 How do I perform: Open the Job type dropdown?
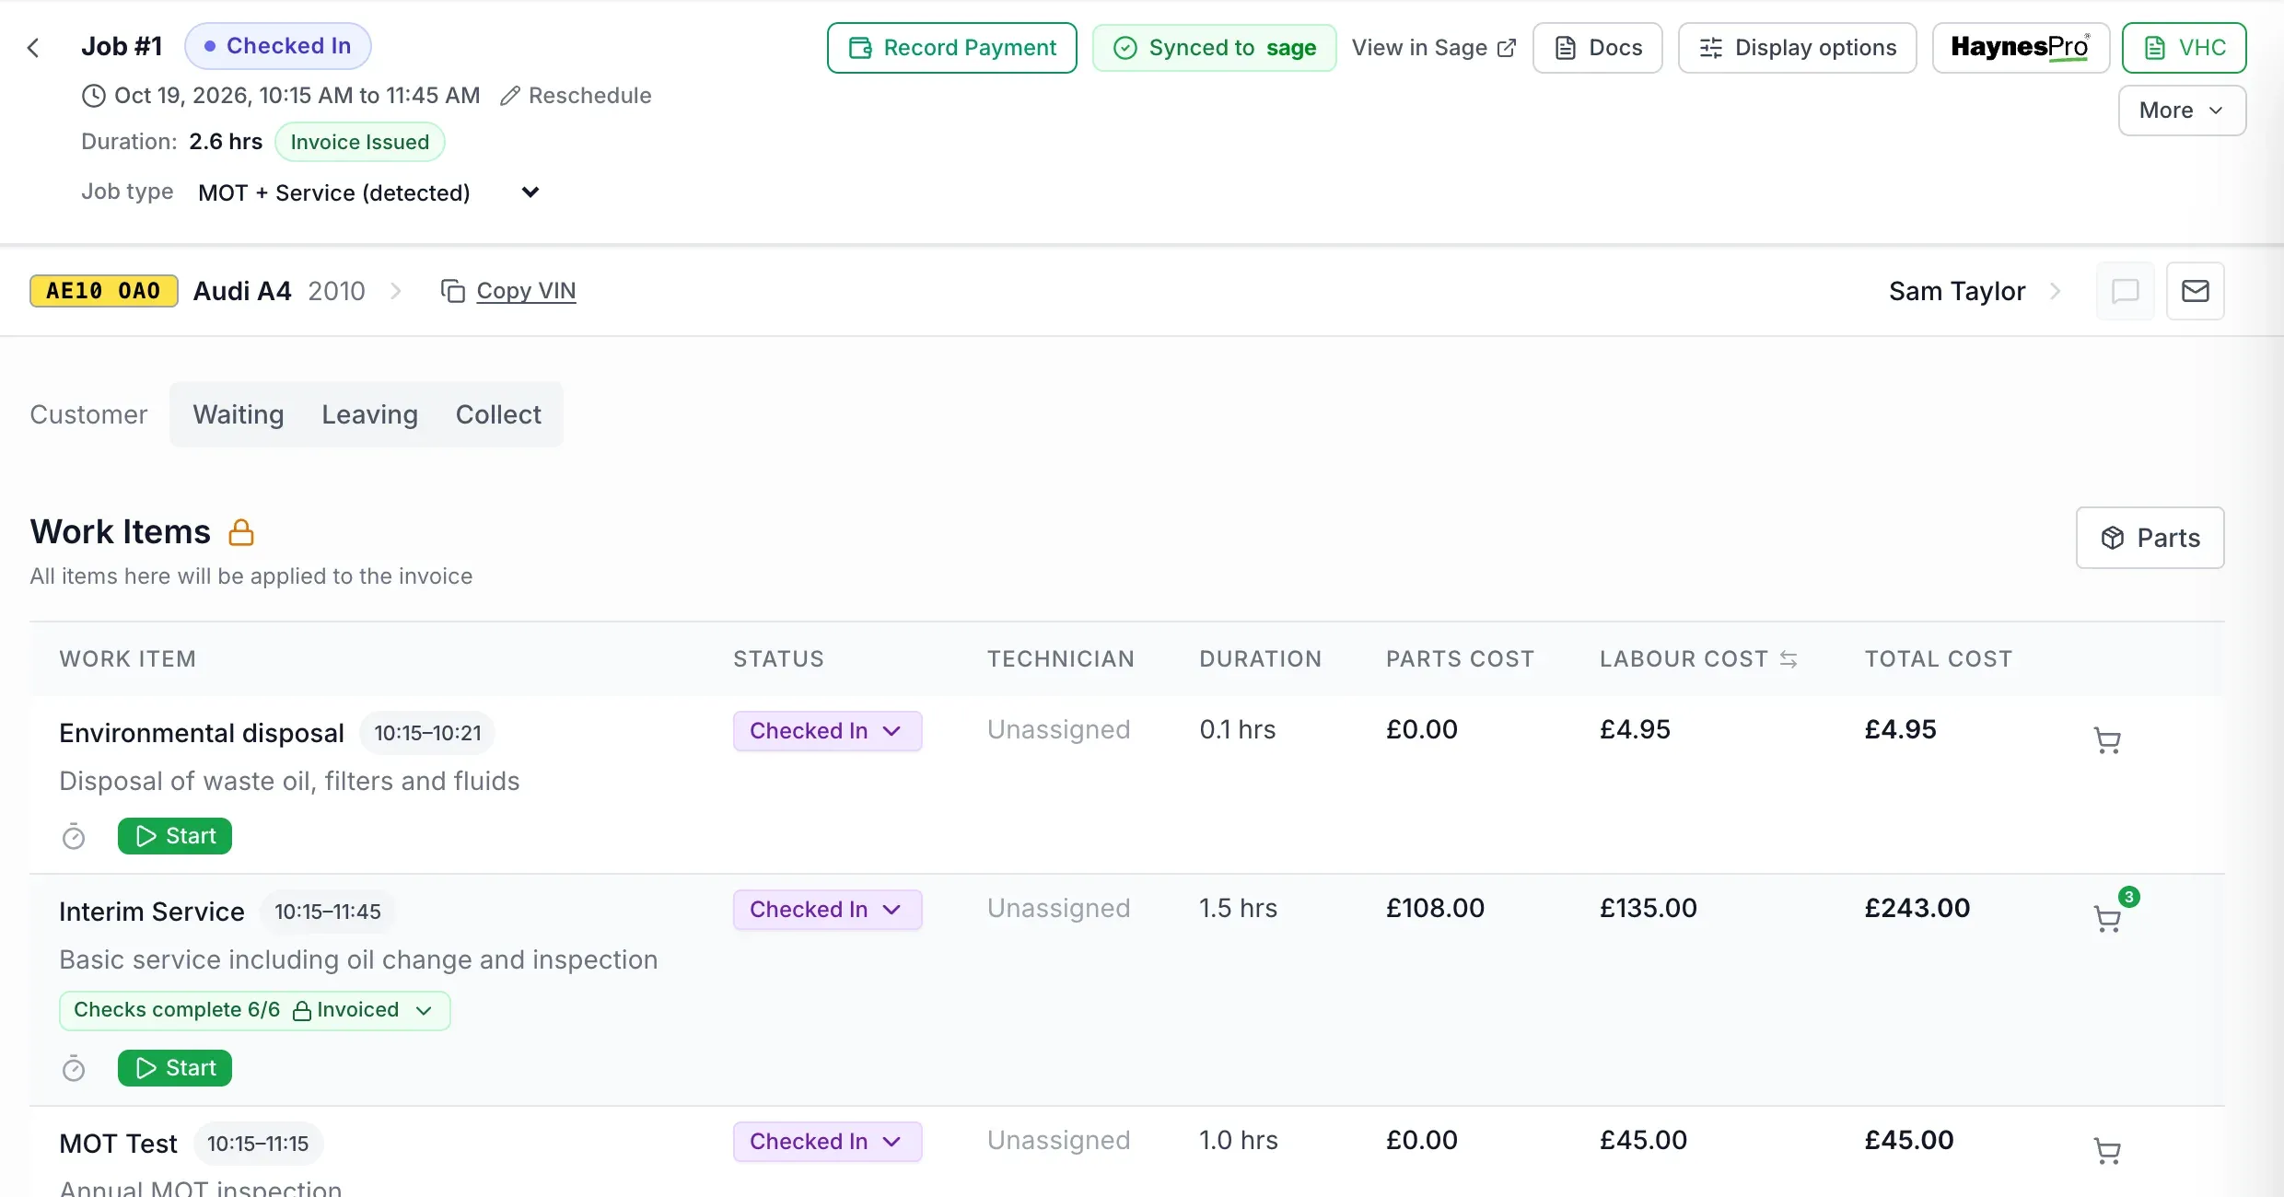(368, 192)
